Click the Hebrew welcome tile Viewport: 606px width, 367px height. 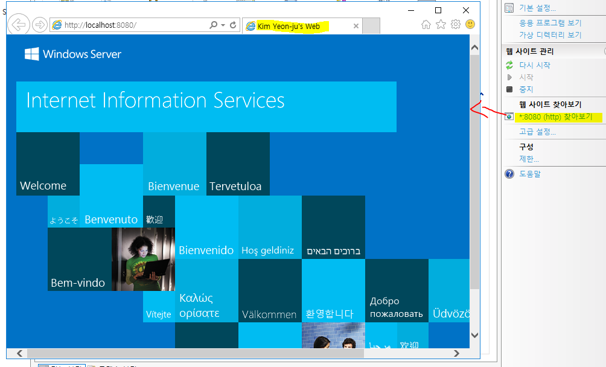tap(333, 227)
